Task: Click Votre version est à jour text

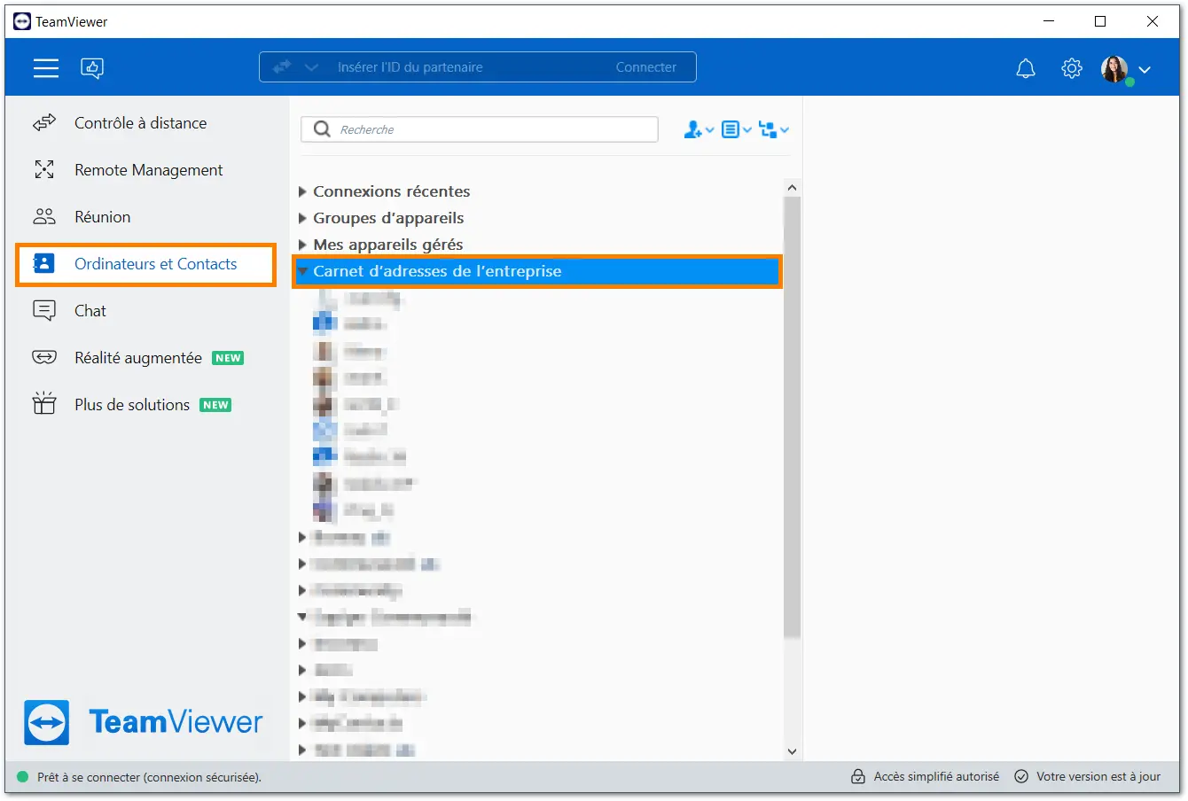Action: [x=1098, y=776]
